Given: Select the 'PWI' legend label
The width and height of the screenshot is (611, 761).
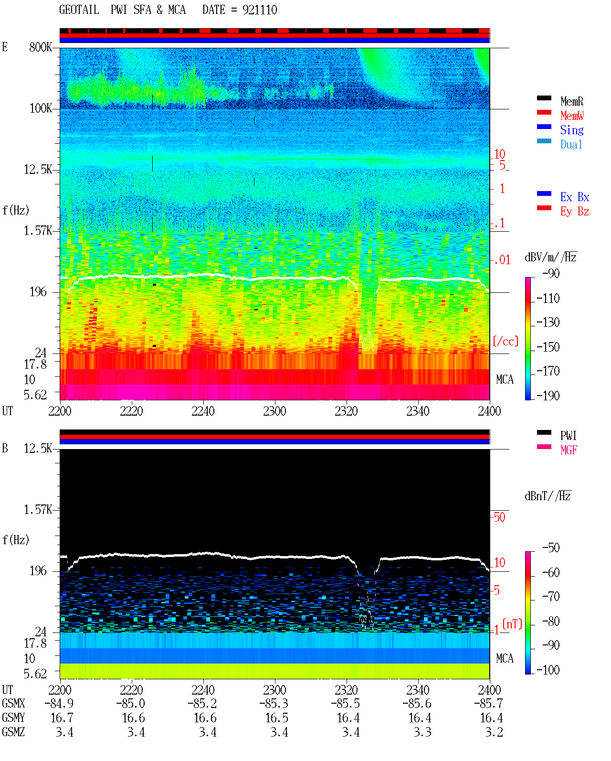Looking at the screenshot, I should coord(569,436).
